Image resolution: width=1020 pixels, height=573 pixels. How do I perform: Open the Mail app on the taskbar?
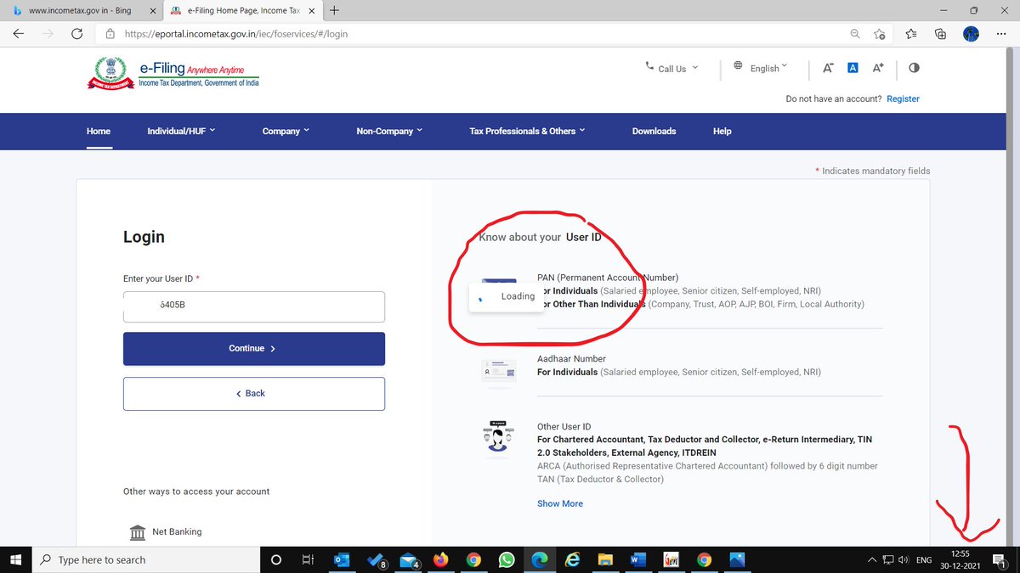[411, 559]
